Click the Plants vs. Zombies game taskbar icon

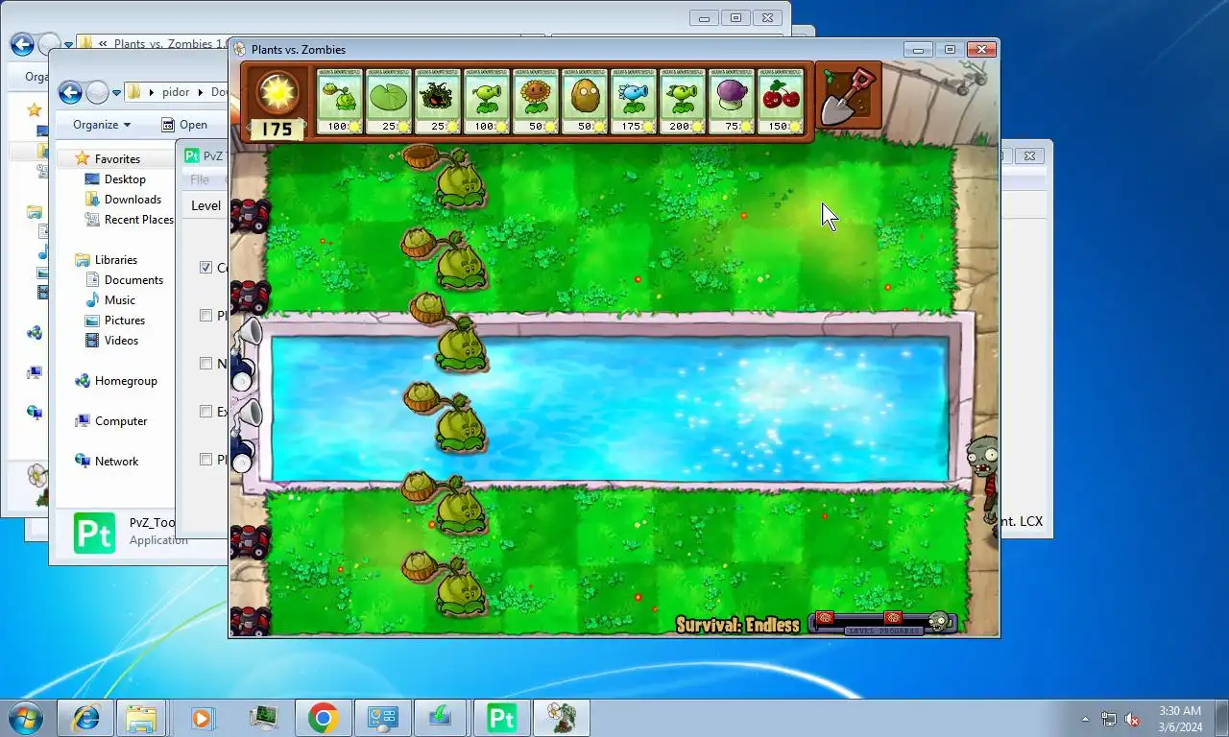pyautogui.click(x=561, y=718)
